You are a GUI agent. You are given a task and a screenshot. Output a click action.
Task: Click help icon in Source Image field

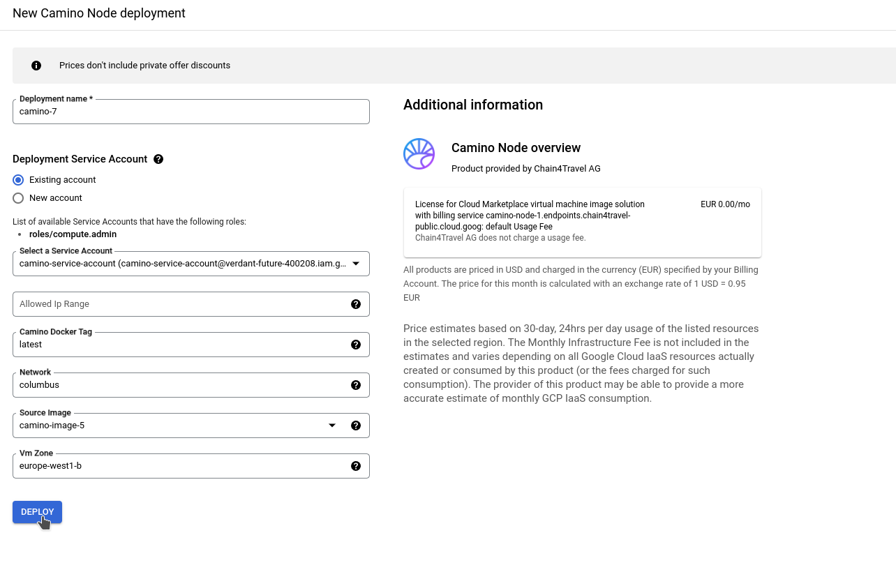[x=356, y=426]
